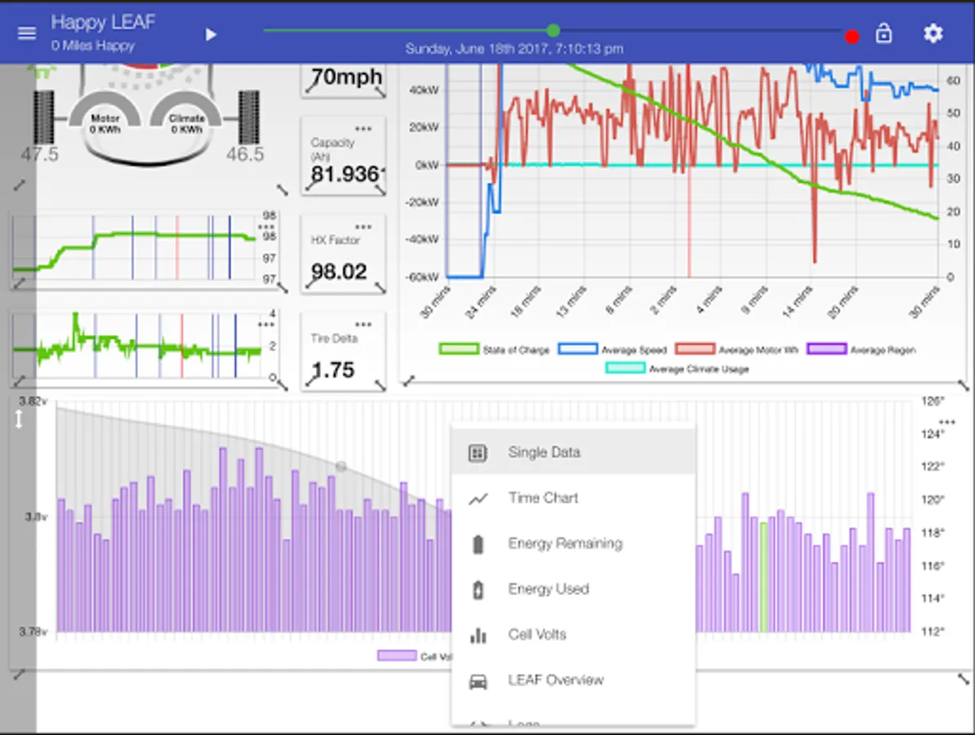
Task: Click the LEAF Overview car icon
Action: click(x=478, y=681)
